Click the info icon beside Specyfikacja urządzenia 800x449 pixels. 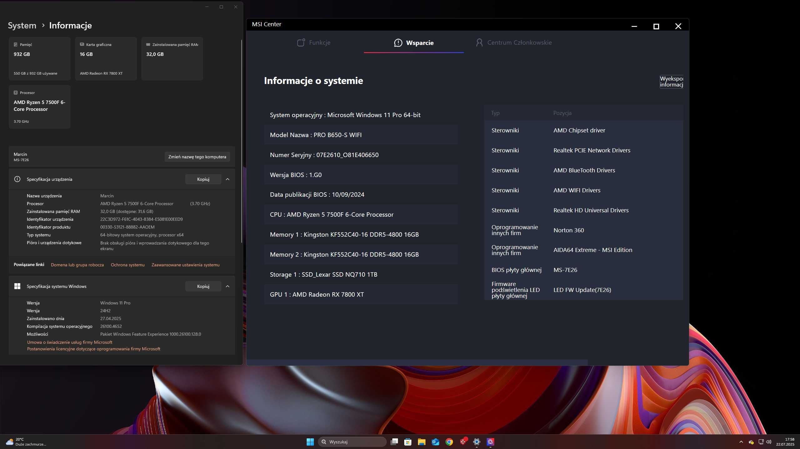click(17, 179)
